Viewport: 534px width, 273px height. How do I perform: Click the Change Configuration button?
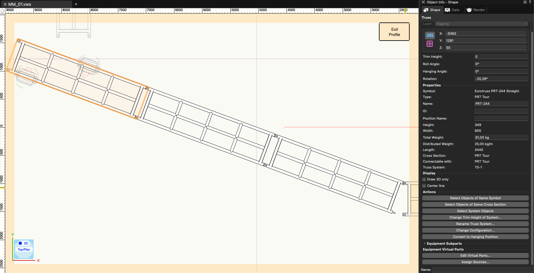pos(475,230)
